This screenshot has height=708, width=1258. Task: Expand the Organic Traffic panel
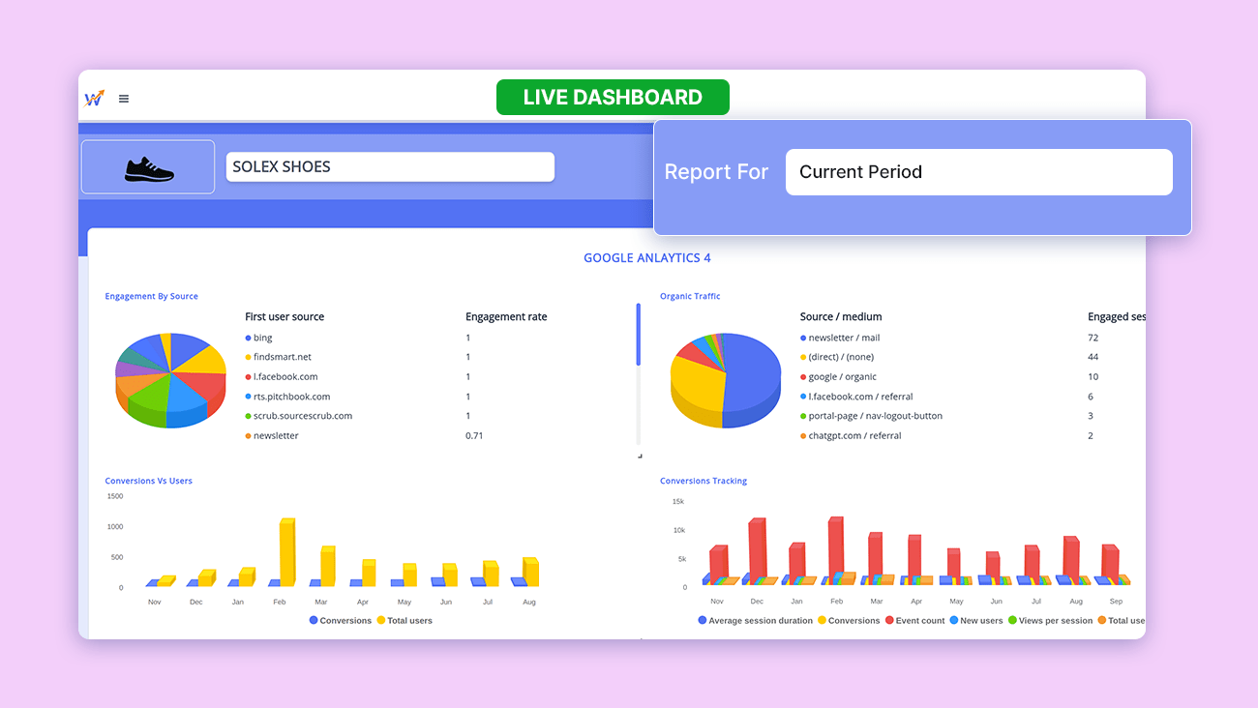click(690, 296)
